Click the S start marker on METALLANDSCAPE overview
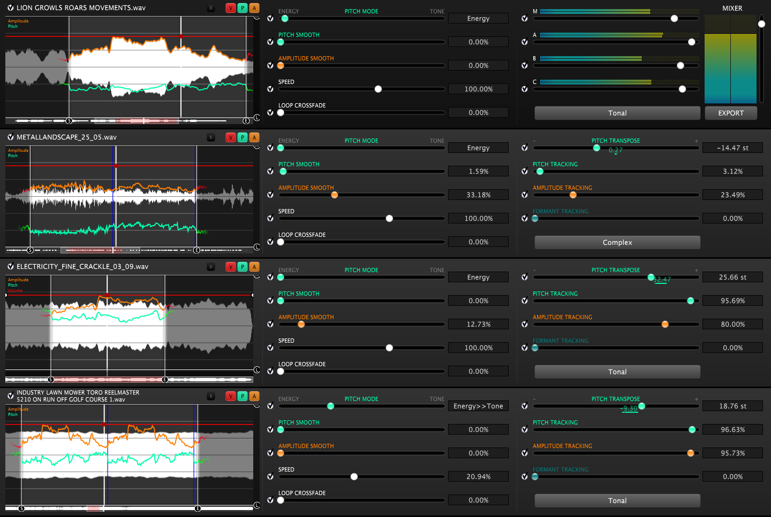This screenshot has height=517, width=771. (30, 250)
